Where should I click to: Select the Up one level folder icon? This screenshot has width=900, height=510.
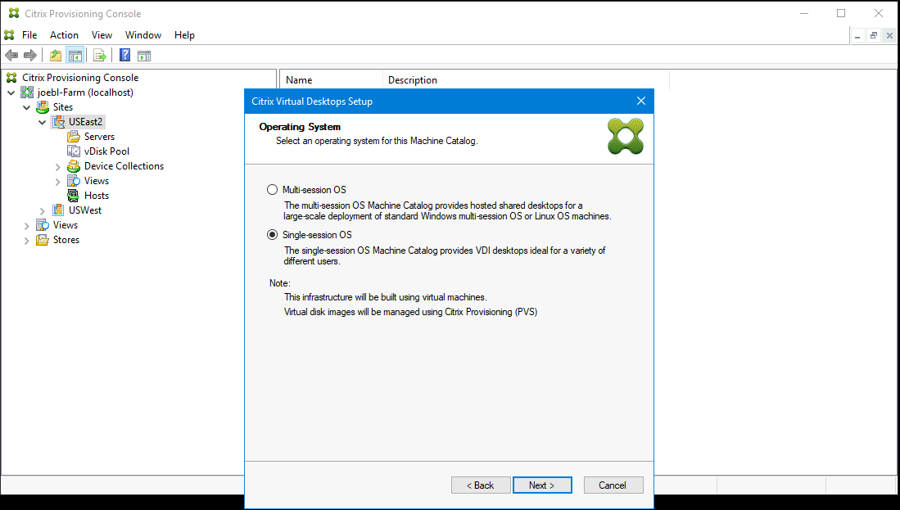point(54,55)
